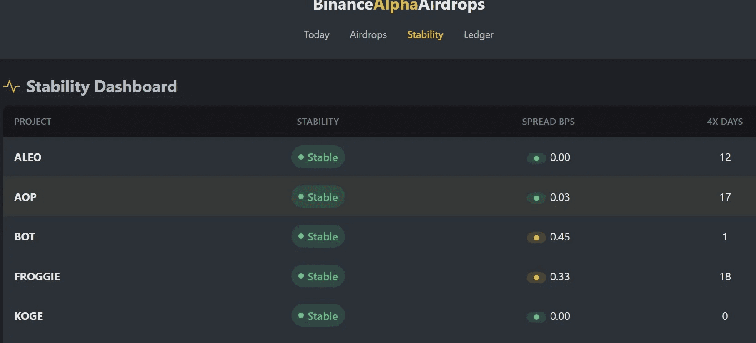The image size is (756, 343).
Task: Click FROGGIE's yellow spread indicator dot
Action: click(536, 277)
